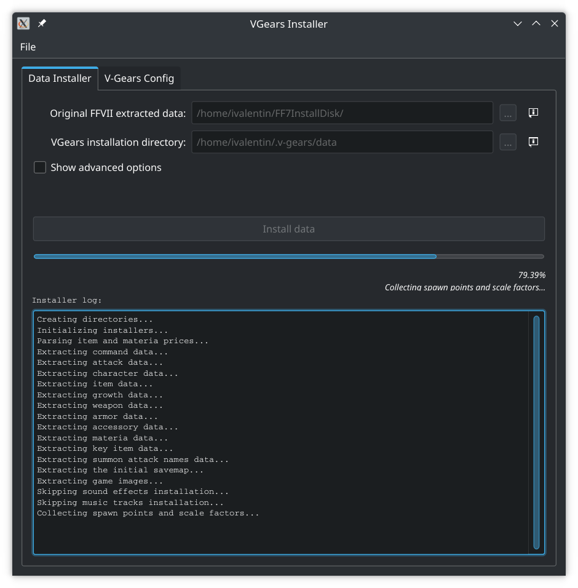Maximize the VGears Installer window

tap(536, 23)
